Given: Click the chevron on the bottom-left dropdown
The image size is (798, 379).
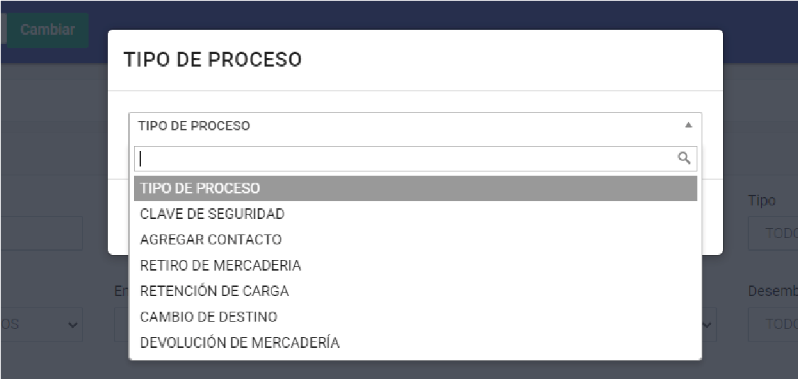Looking at the screenshot, I should tap(72, 324).
